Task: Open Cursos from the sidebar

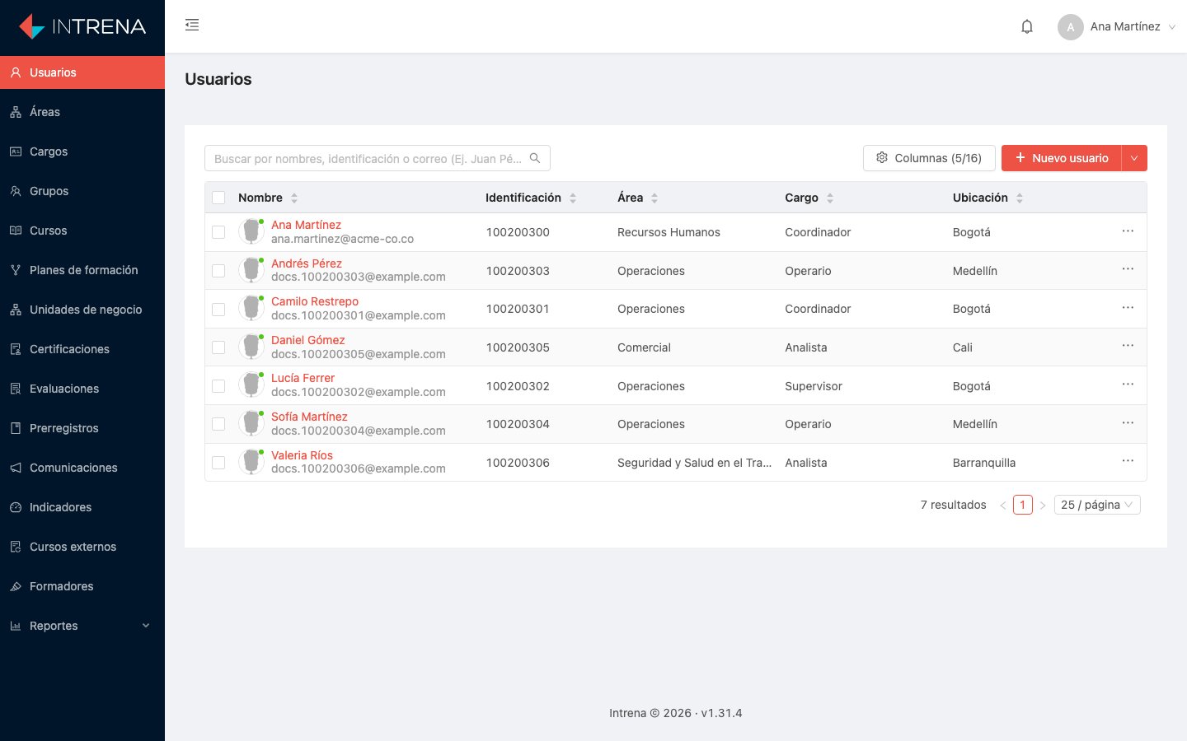Action: (82, 231)
